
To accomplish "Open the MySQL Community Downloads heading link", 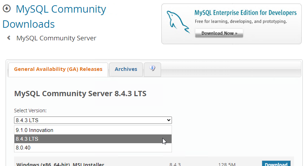I will coord(54,16).
